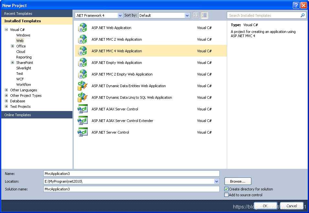
Task: Enable Add to source control checkbox
Action: (x=226, y=195)
